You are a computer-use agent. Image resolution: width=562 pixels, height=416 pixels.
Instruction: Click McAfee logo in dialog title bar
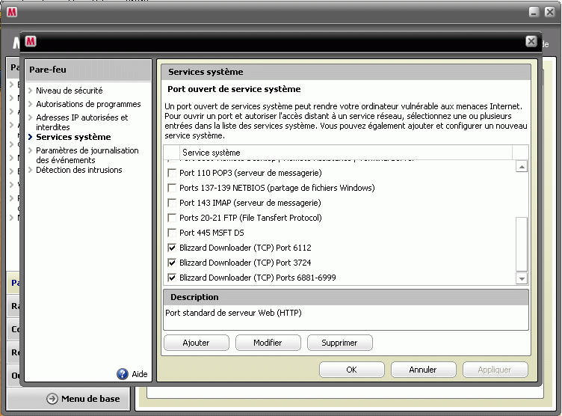[x=31, y=42]
